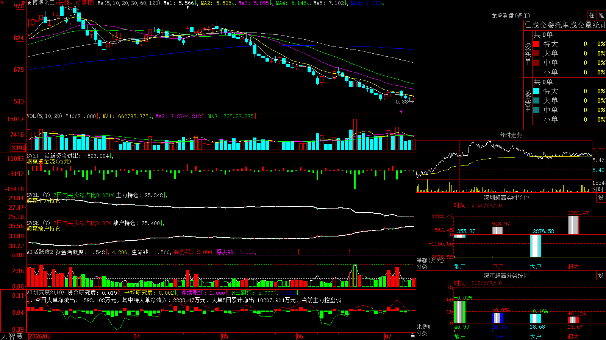Click the blue 中户 ratio bar

click(x=498, y=318)
